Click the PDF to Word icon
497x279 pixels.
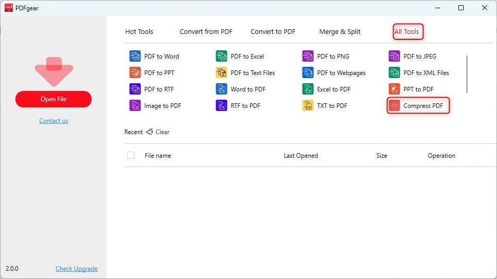pyautogui.click(x=135, y=57)
